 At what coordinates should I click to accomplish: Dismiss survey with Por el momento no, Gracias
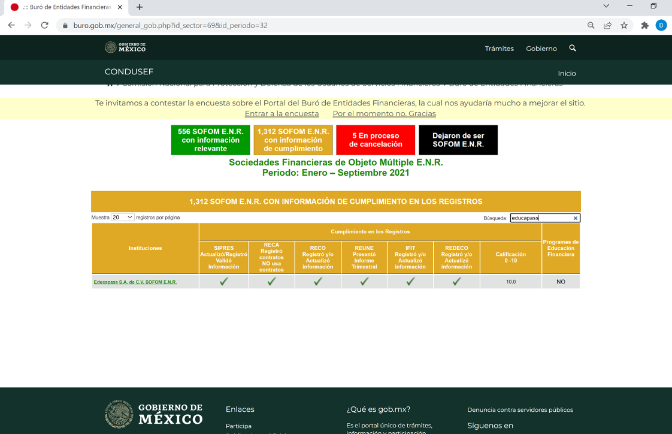pyautogui.click(x=384, y=114)
